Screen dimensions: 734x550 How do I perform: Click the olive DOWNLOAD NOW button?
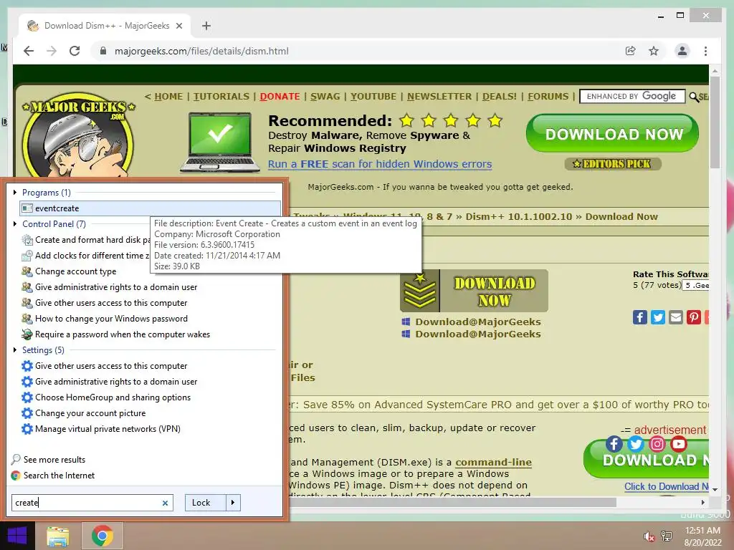[494, 291]
